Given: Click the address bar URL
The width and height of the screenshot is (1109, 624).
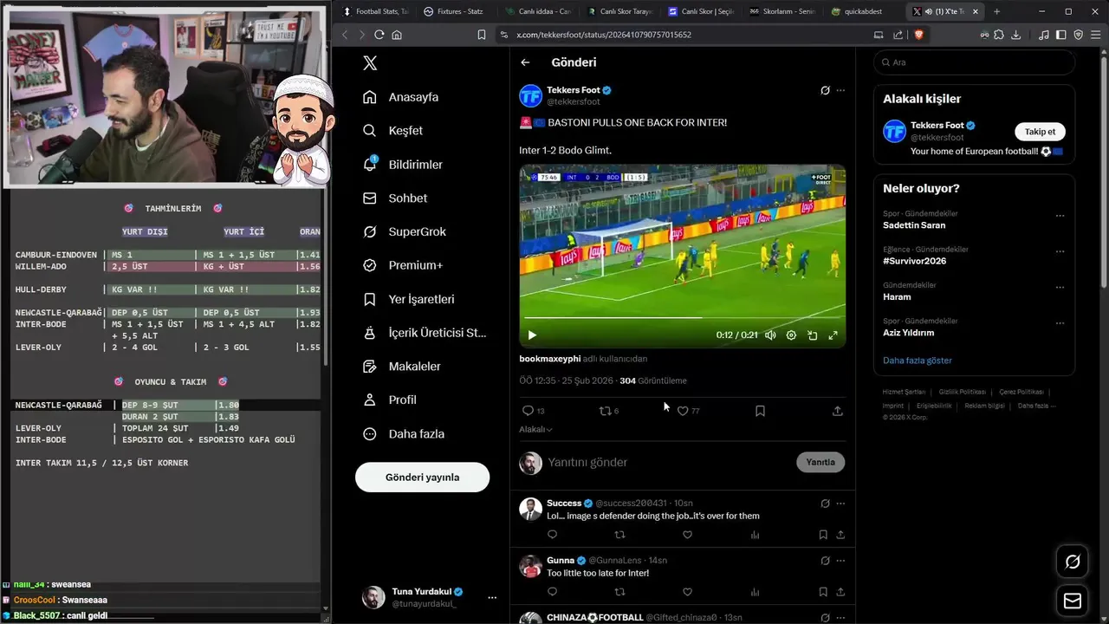Looking at the screenshot, I should [604, 35].
